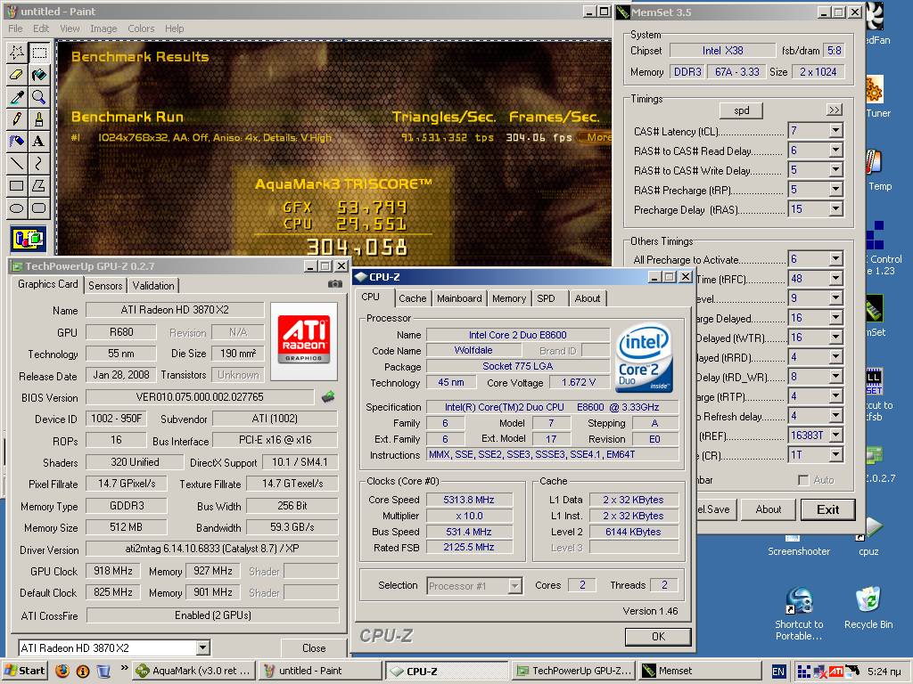Open the Screenshooter desktop shortcut

point(799,546)
